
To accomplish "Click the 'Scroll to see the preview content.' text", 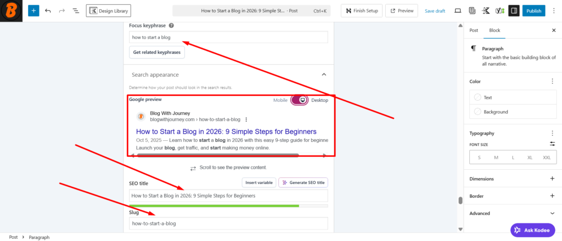I will (233, 168).
